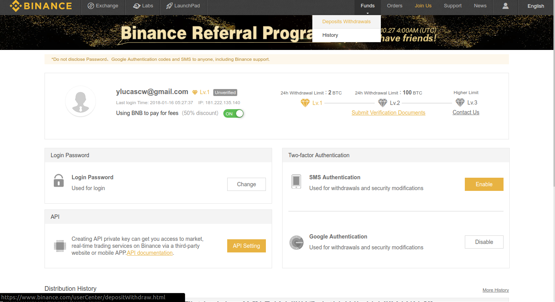Click the Binance logo in header
The height and width of the screenshot is (302, 555).
tap(41, 6)
